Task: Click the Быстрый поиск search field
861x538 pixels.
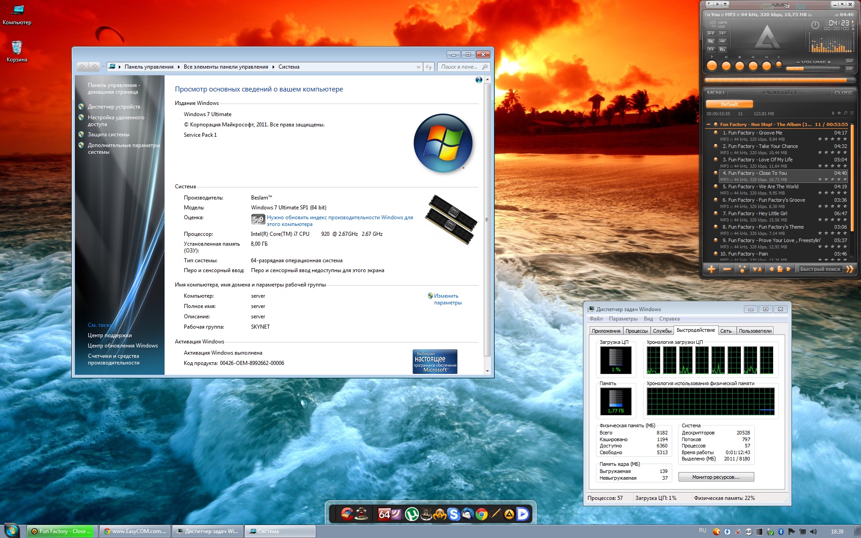Action: coord(821,269)
